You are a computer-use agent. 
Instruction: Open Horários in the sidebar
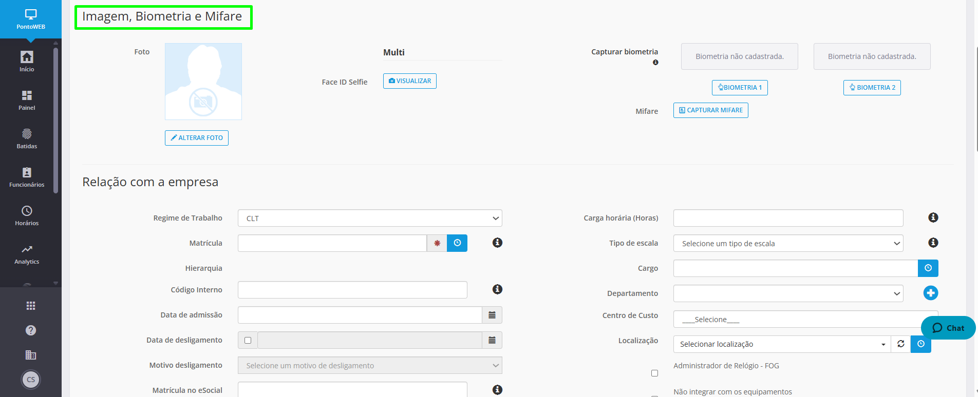tap(27, 215)
